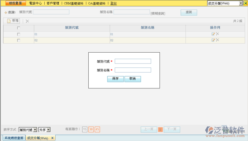Click the toolbar delete X icon beside 新增
This screenshot has height=141, width=248.
pos(27,21)
